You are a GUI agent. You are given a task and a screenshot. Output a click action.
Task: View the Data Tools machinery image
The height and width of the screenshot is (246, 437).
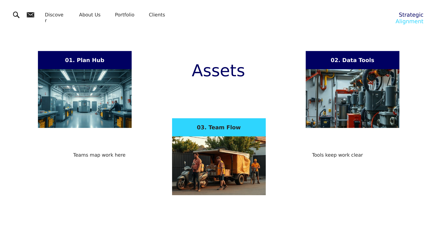pos(352,98)
